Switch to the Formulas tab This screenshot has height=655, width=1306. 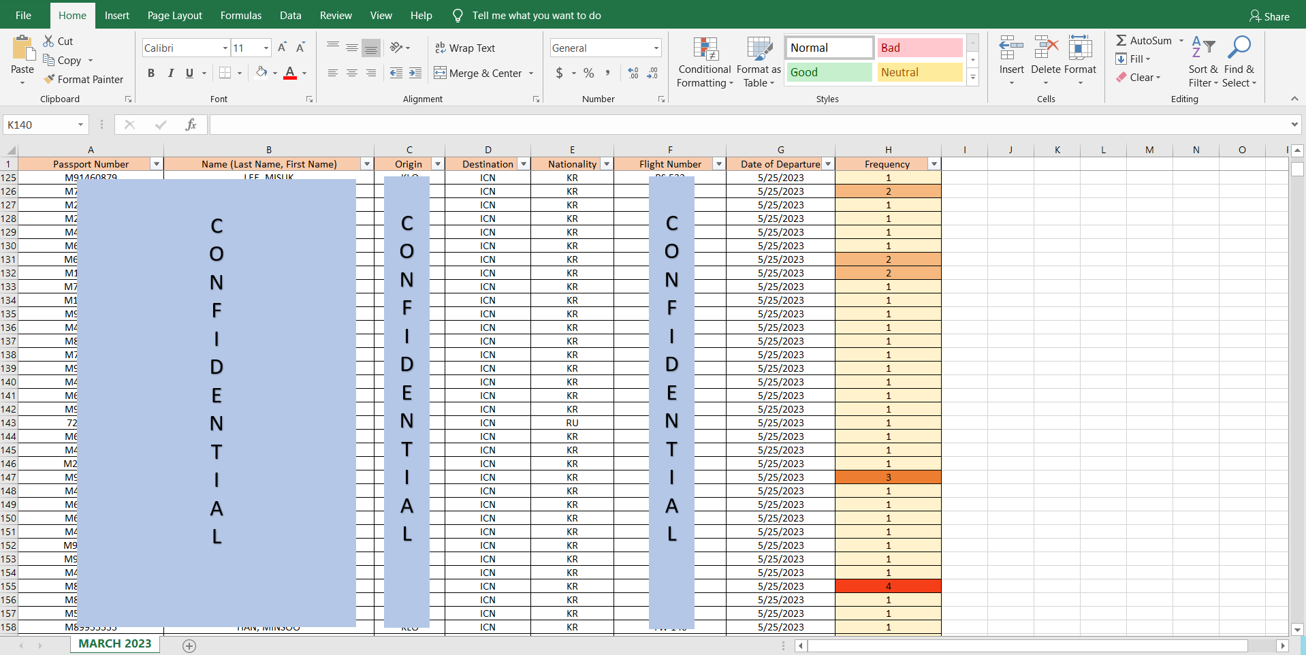click(x=241, y=15)
